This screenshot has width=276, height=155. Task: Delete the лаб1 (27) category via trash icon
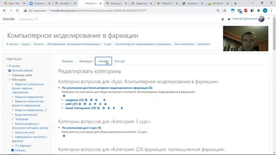(80, 104)
